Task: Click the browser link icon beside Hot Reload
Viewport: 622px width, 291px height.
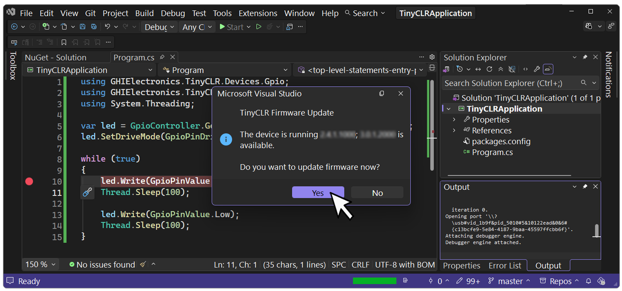Action: pos(289,27)
